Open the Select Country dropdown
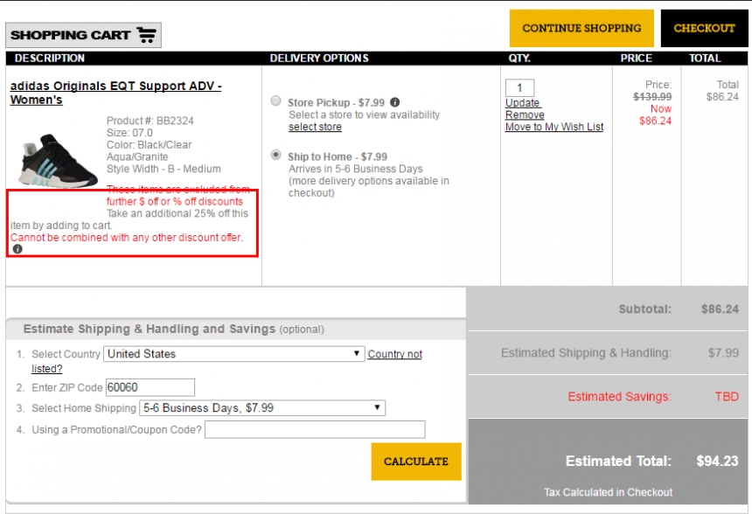 (x=234, y=354)
